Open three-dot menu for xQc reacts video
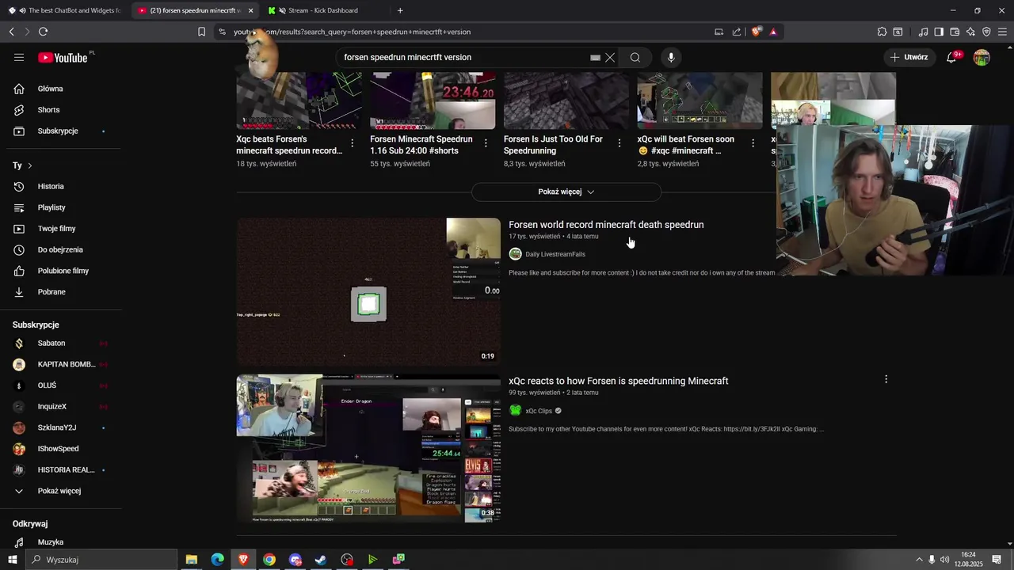The width and height of the screenshot is (1014, 570). (x=886, y=379)
